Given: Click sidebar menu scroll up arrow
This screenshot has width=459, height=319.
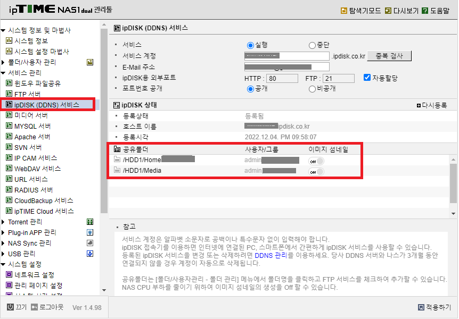Looking at the screenshot, I should pyautogui.click(x=104, y=25).
